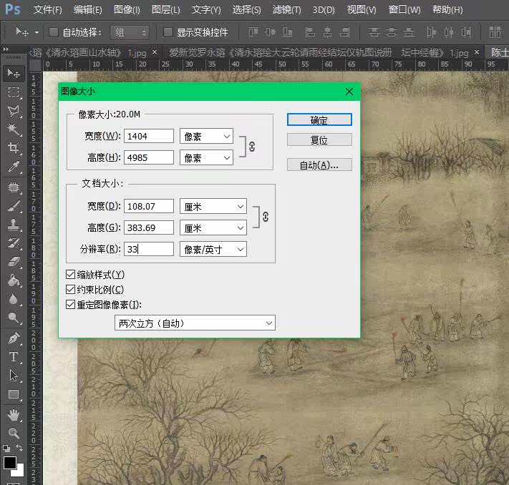Click the pixel 高度(H) input field
509x485 pixels.
149,157
